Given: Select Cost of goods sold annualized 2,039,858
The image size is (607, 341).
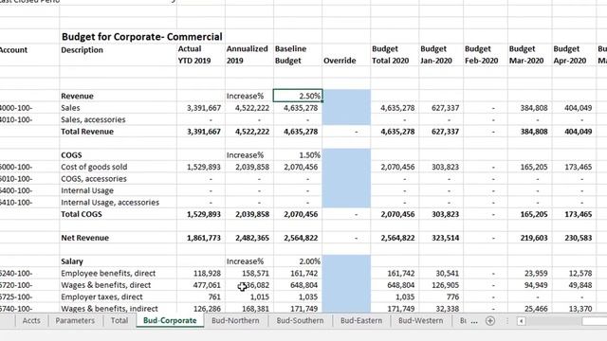Looking at the screenshot, I should tap(252, 167).
